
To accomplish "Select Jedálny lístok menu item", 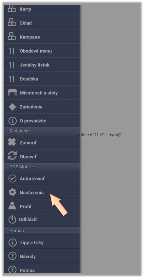I will click(x=42, y=65).
